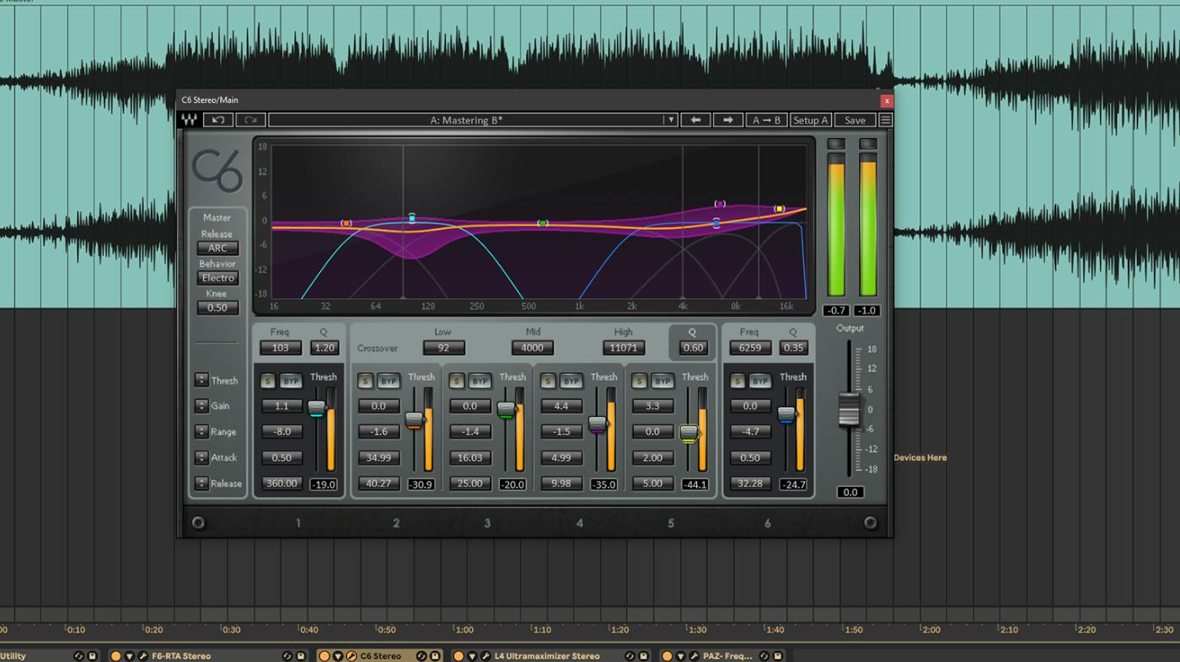Viewport: 1180px width, 662px height.
Task: Unfold PAZ- Freq device triangle
Action: click(x=681, y=656)
